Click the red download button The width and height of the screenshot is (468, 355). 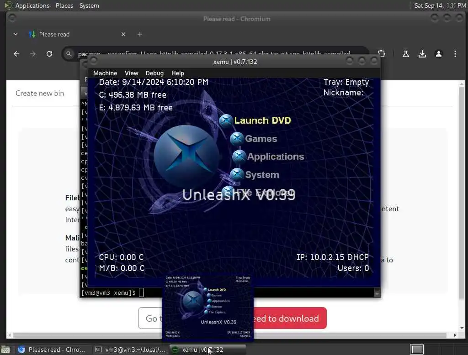point(290,318)
